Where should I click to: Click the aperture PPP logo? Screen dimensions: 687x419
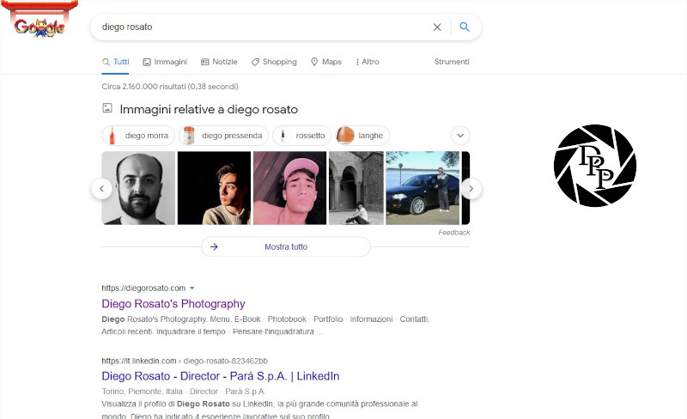click(x=594, y=166)
